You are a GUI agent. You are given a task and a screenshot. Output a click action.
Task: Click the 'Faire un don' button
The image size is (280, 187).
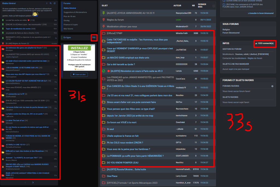(79, 74)
